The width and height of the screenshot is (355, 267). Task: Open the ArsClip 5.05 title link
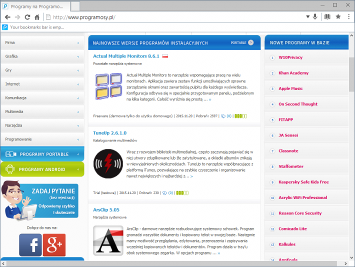tap(106, 209)
